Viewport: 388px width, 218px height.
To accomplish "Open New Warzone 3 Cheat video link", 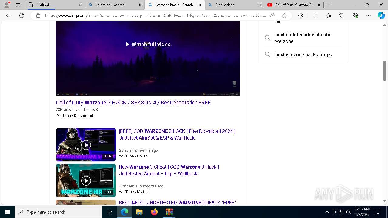I will pyautogui.click(x=169, y=170).
